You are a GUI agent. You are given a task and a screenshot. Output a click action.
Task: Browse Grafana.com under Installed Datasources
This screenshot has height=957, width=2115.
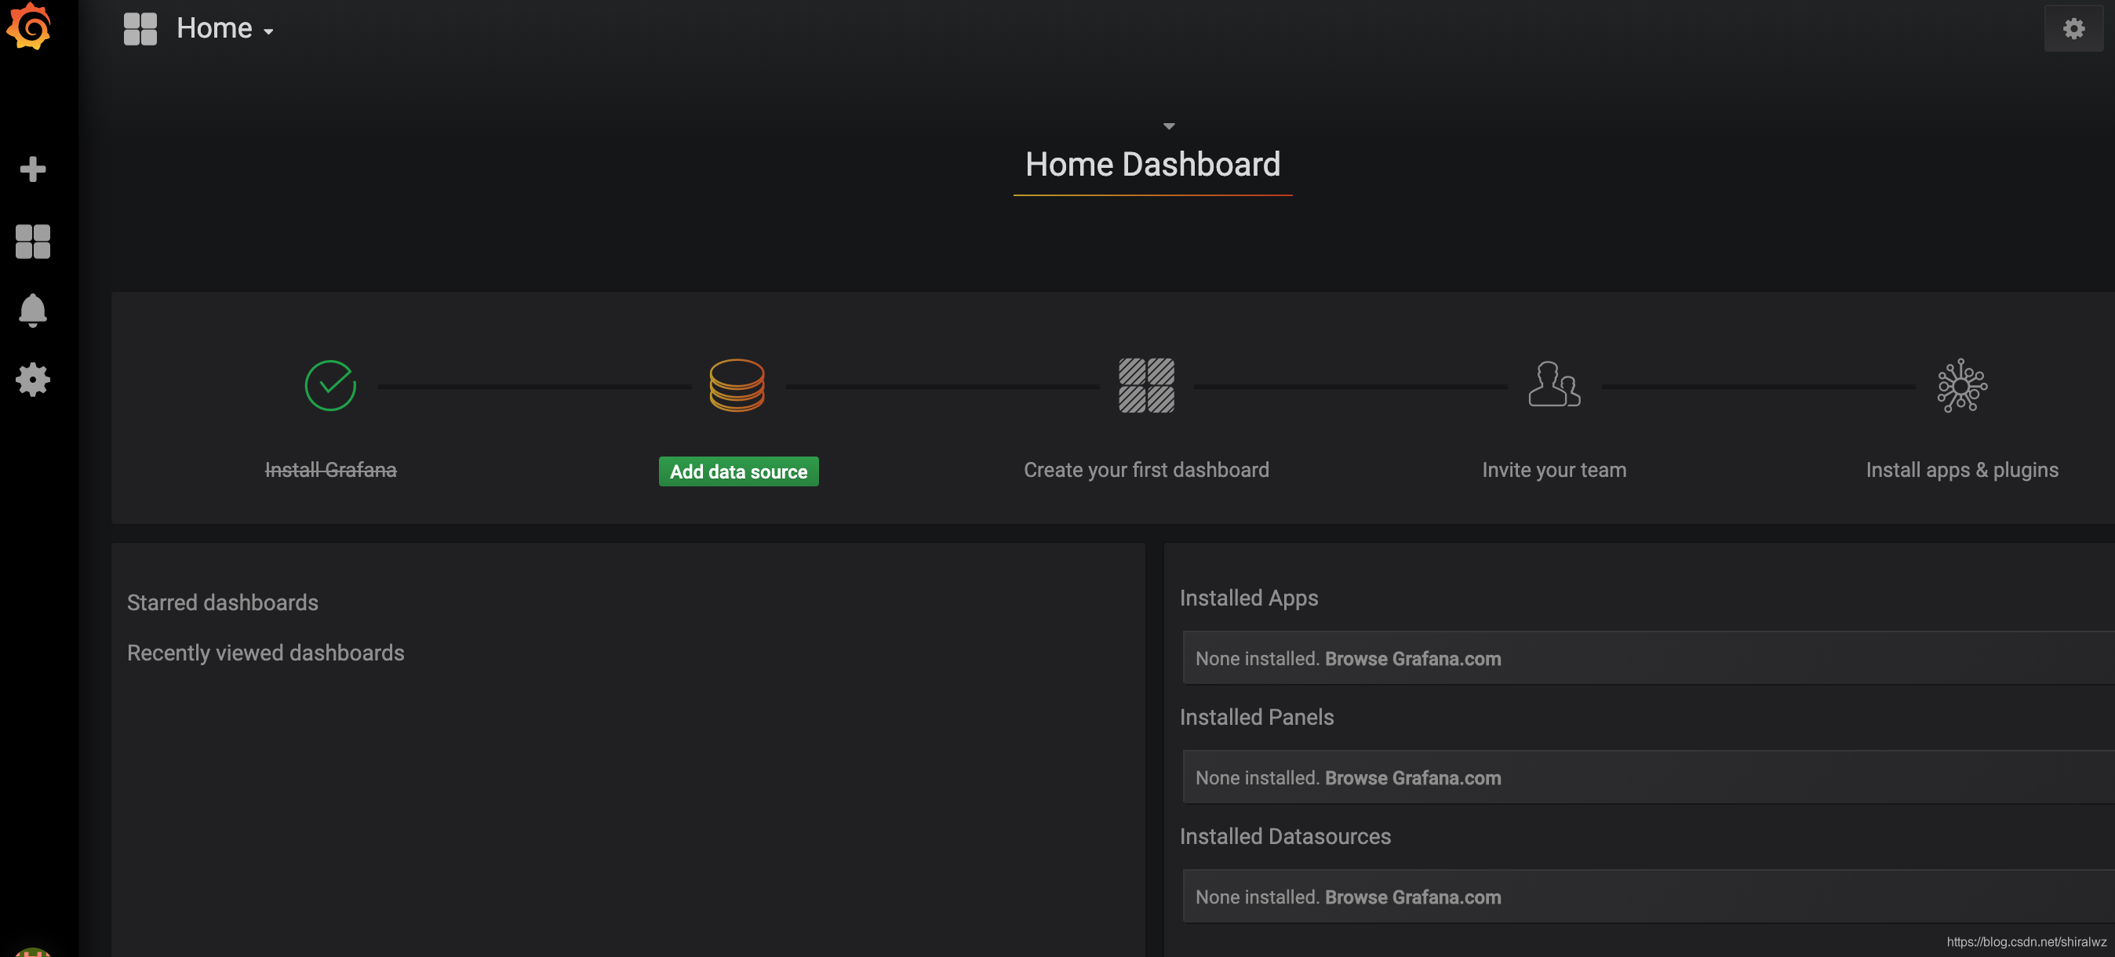coord(1412,897)
